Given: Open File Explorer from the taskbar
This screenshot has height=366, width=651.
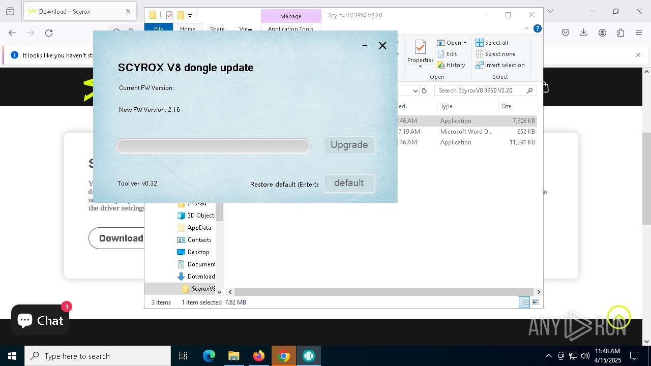Looking at the screenshot, I should [233, 356].
